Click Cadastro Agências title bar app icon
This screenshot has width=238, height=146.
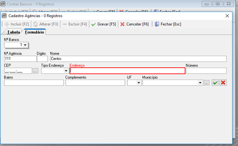pos(4,16)
